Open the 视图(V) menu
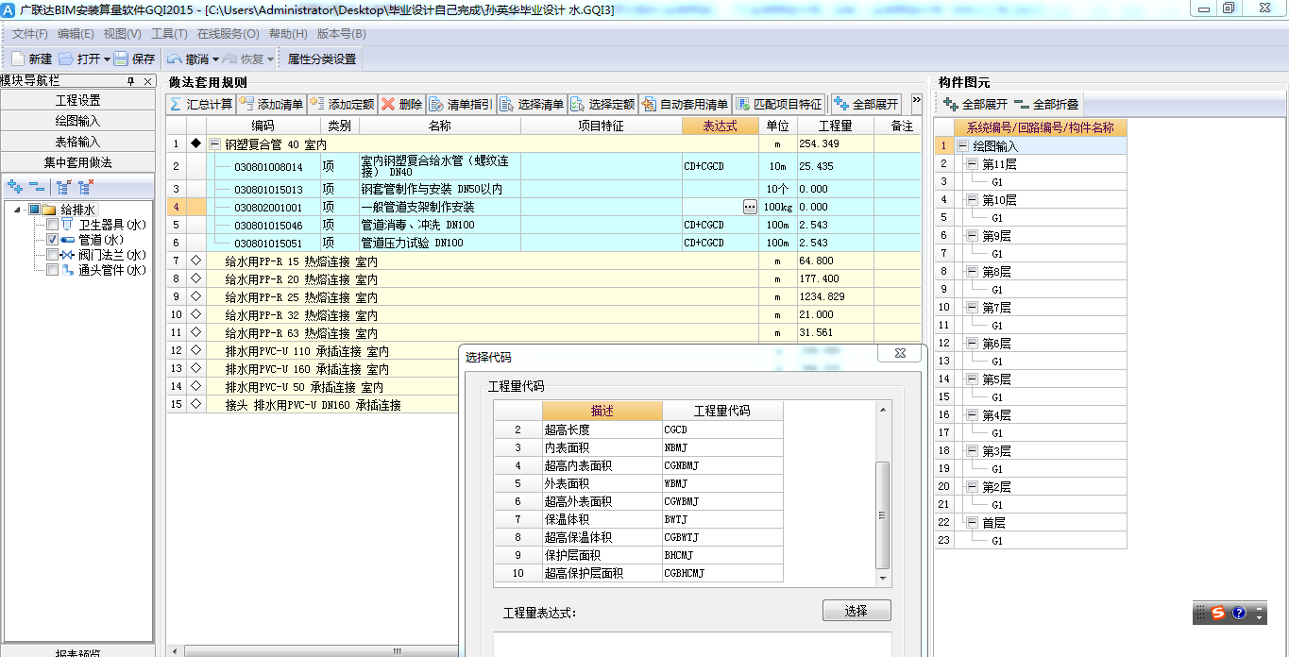Image resolution: width=1289 pixels, height=657 pixels. tap(122, 34)
